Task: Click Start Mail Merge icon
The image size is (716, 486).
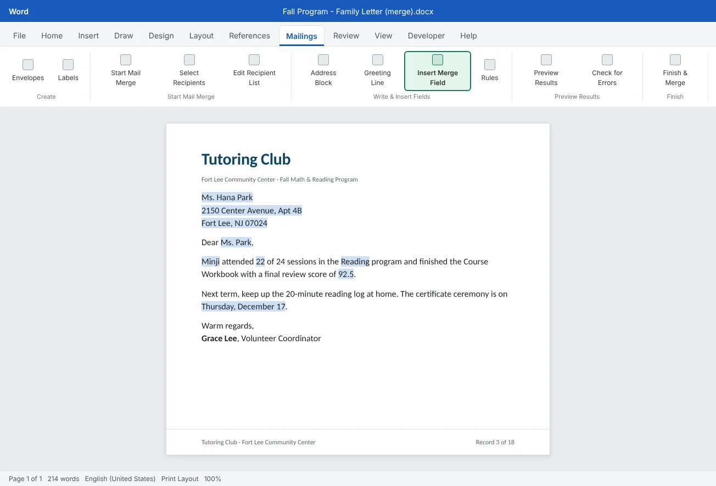Action: pos(126,60)
